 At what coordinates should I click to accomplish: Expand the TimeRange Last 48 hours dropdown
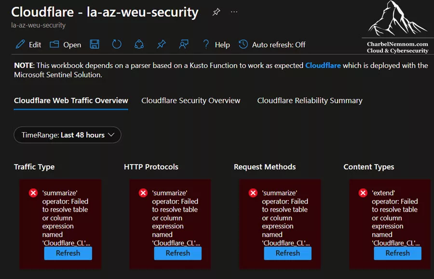68,135
